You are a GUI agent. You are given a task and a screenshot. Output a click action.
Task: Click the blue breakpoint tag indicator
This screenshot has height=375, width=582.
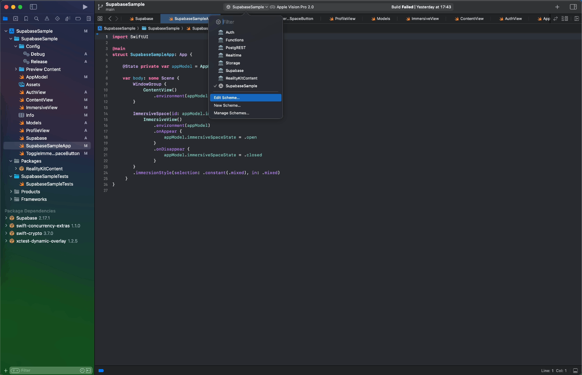[x=101, y=370]
